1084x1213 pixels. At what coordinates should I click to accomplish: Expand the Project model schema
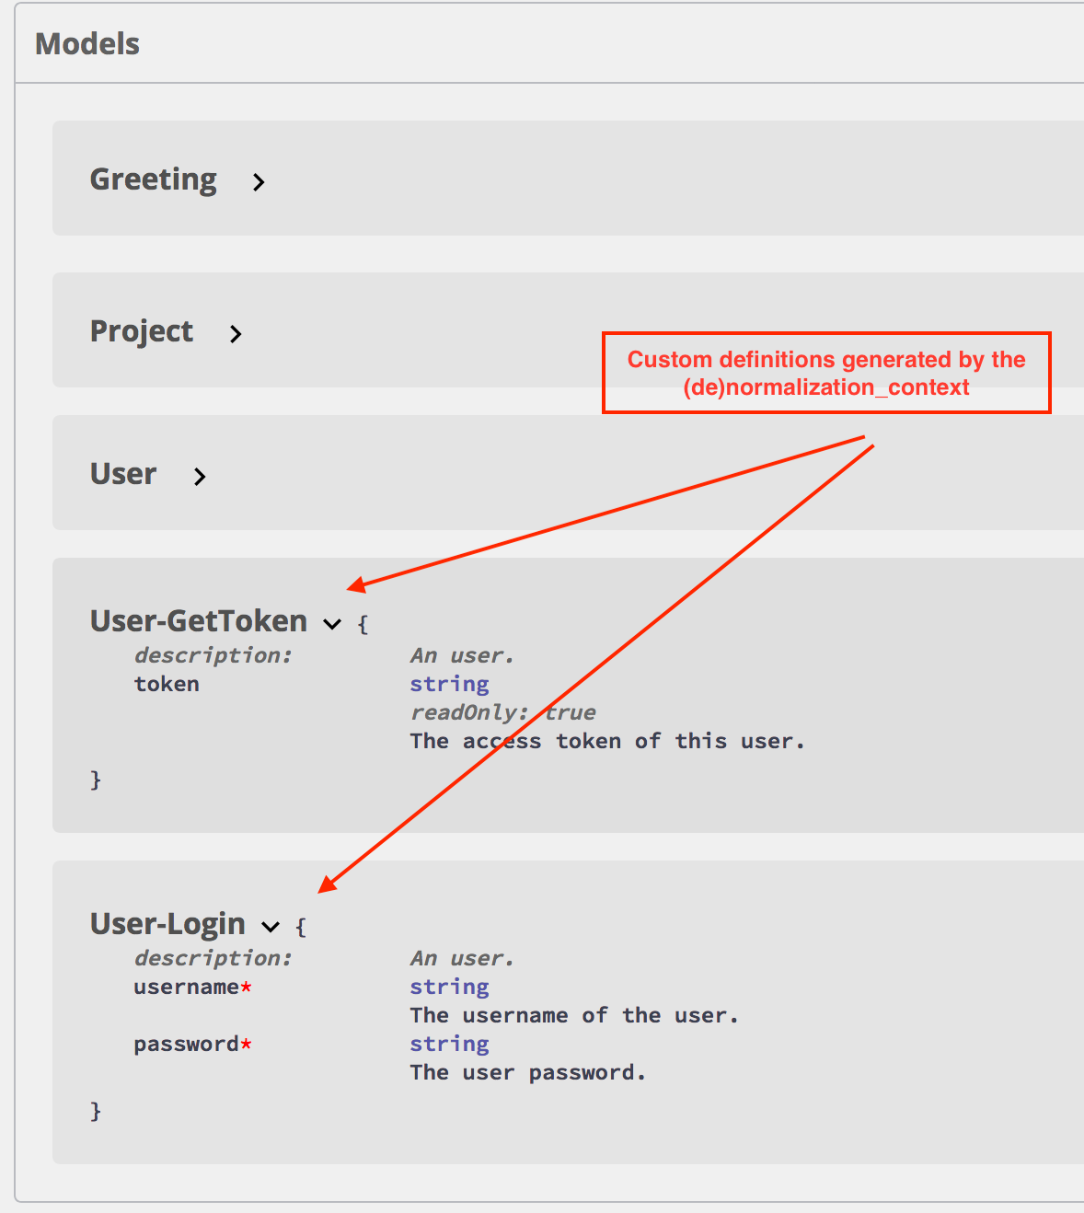pyautogui.click(x=142, y=331)
